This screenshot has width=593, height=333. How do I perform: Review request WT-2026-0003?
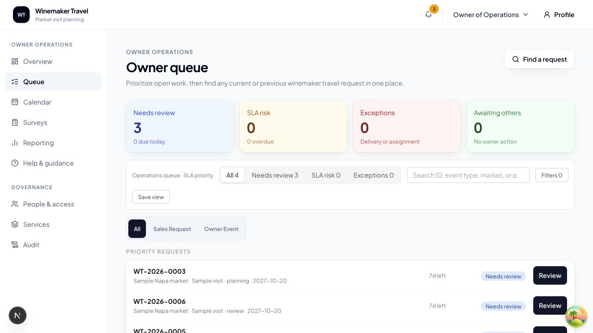550,276
